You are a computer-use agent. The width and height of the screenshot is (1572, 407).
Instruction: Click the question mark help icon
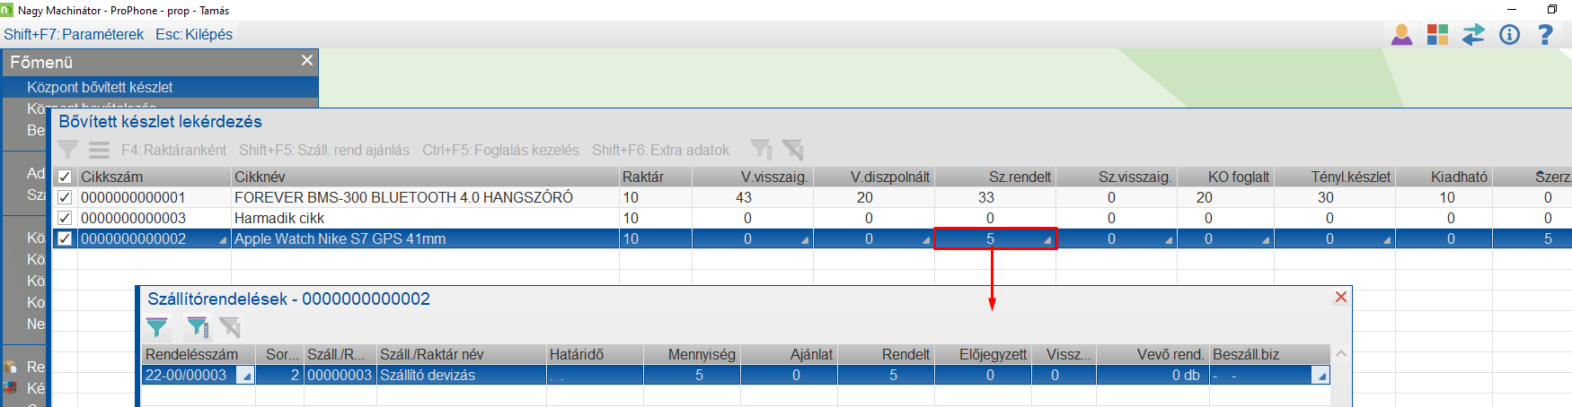(x=1545, y=35)
